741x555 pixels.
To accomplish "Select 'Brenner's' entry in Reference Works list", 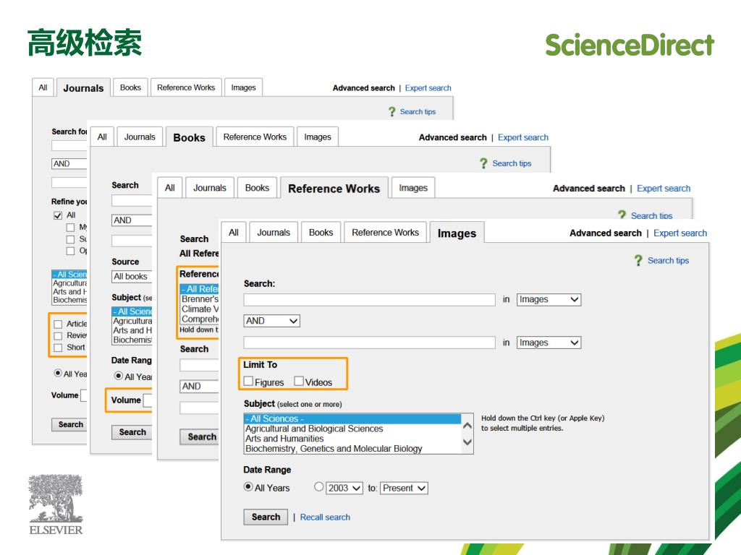I will click(200, 299).
